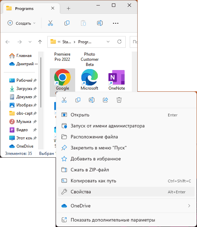
Task: Open a new Explorer tab
Action: [x=68, y=8]
